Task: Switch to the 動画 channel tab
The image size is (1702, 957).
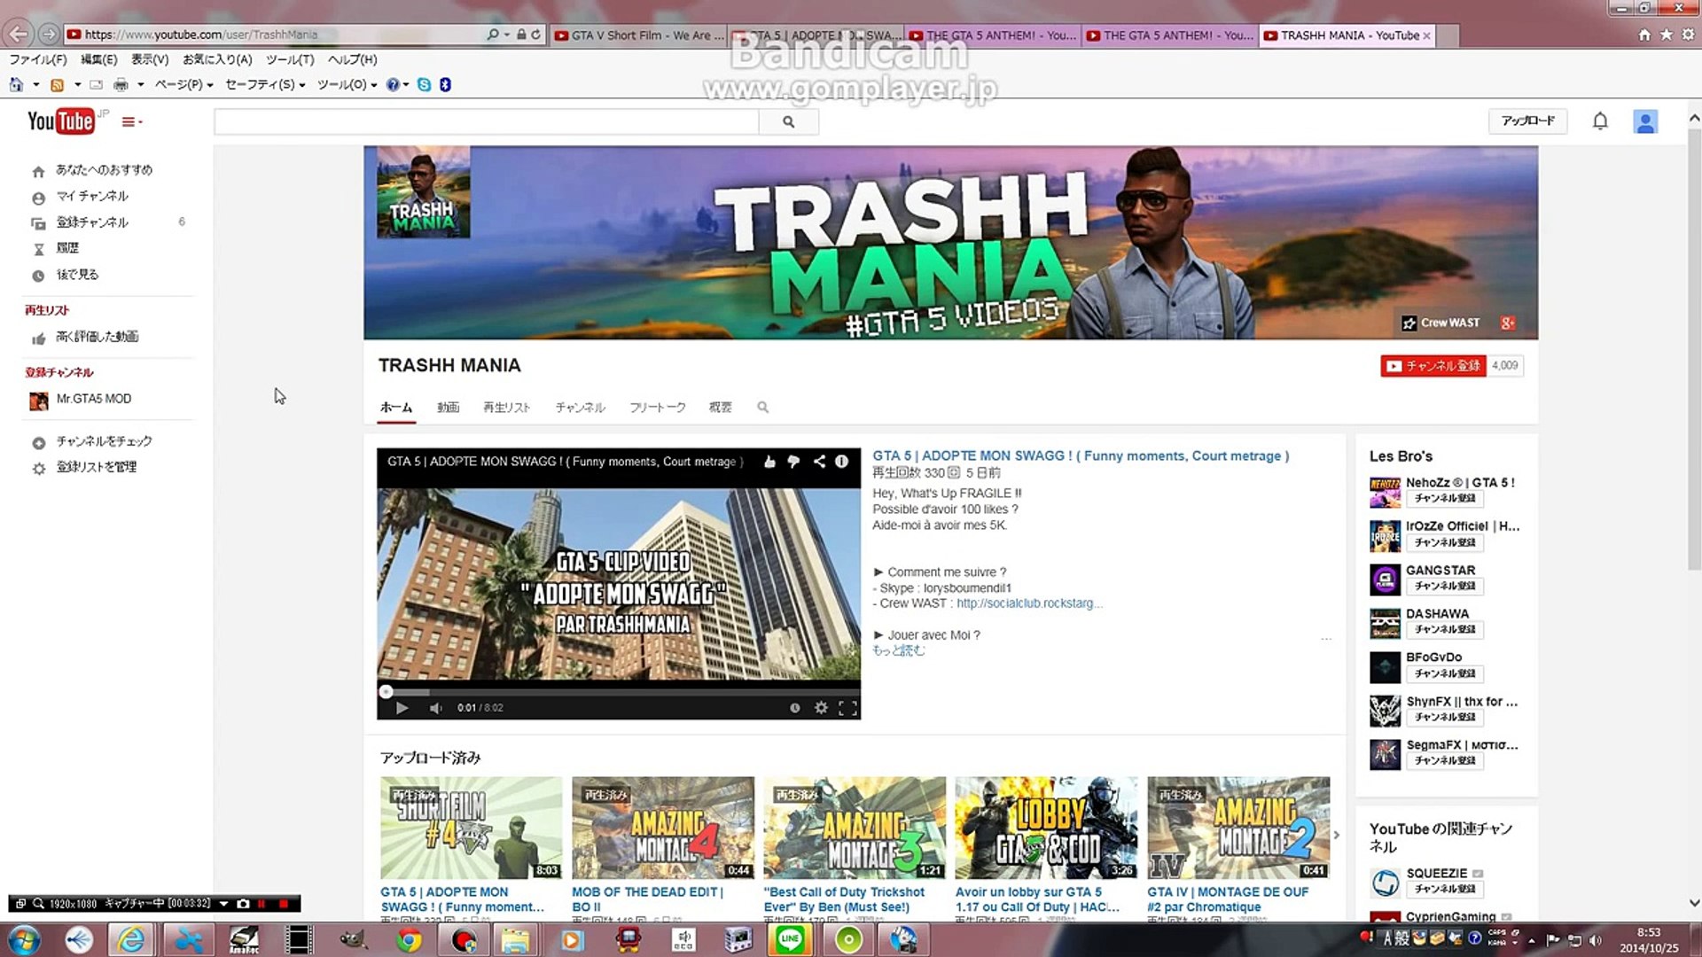Action: pos(448,408)
